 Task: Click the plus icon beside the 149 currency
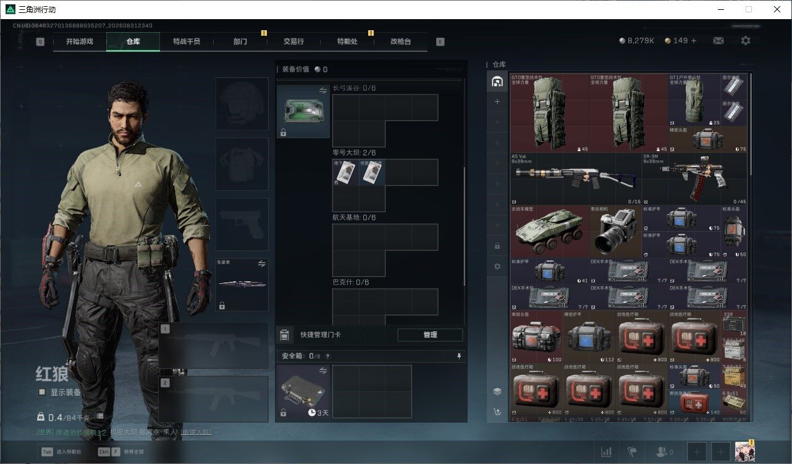(x=694, y=41)
